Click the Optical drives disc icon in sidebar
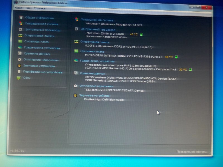 pos(19,60)
